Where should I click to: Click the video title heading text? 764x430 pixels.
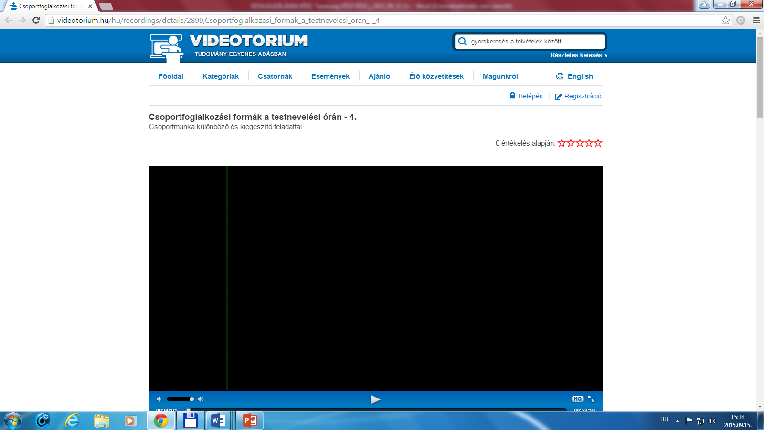point(253,117)
